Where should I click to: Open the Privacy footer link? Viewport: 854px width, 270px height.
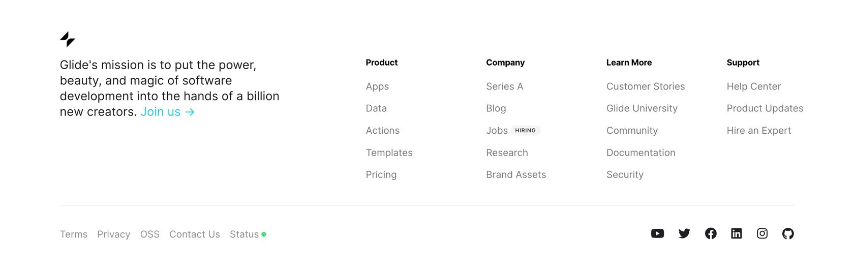[113, 234]
